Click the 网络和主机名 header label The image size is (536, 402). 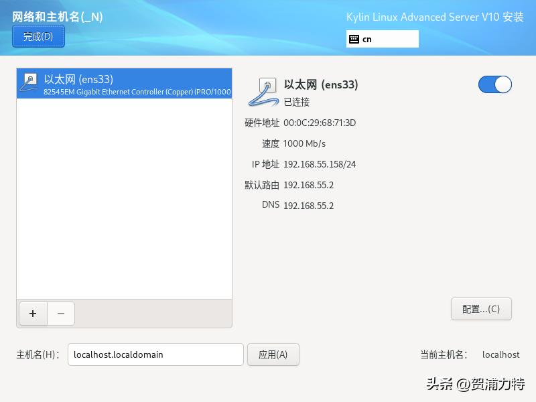[x=56, y=17]
